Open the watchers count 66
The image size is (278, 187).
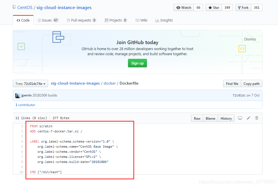tap(198, 8)
